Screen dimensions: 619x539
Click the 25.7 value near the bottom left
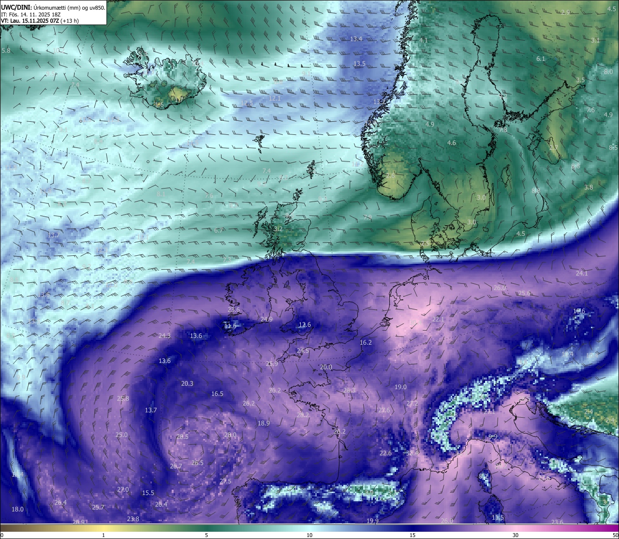(x=98, y=508)
